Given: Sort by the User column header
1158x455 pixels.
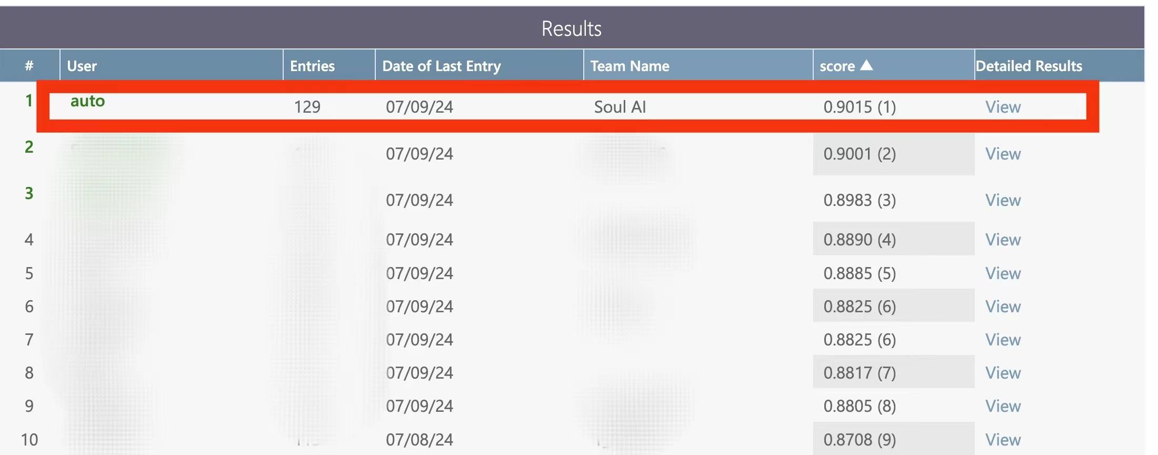Looking at the screenshot, I should click(x=82, y=66).
